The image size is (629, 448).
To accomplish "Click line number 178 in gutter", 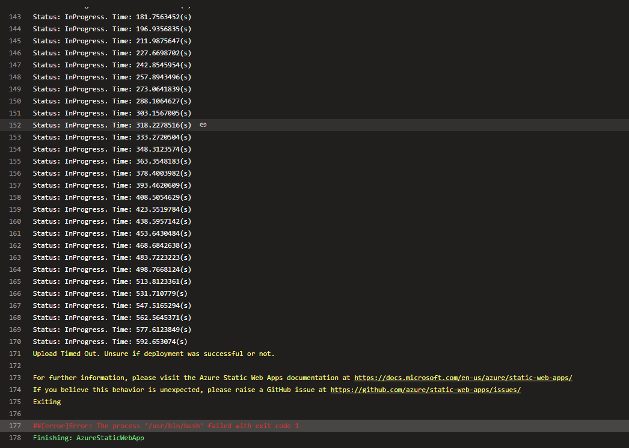I will [15, 438].
